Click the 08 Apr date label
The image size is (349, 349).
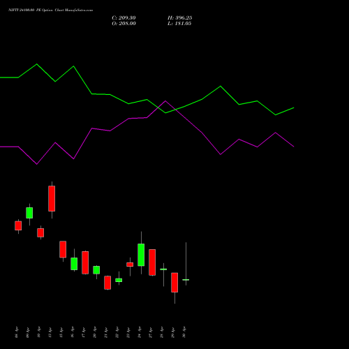pos(17,332)
